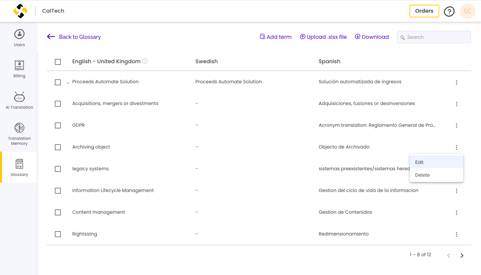Open the three-dot menu for Information Lifecycle Management
This screenshot has width=481, height=275.
pos(456,191)
